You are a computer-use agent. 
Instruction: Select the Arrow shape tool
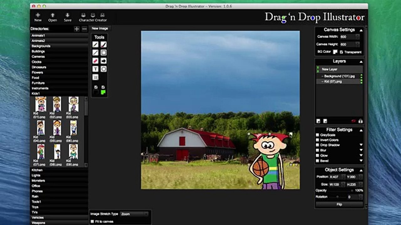104,61
